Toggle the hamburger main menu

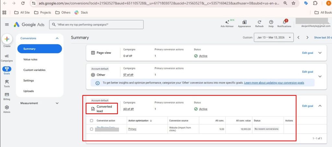pos(7,25)
